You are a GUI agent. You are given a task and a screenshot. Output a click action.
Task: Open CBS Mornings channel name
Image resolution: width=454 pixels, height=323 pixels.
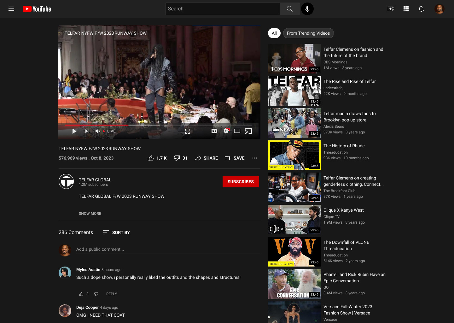coord(335,62)
